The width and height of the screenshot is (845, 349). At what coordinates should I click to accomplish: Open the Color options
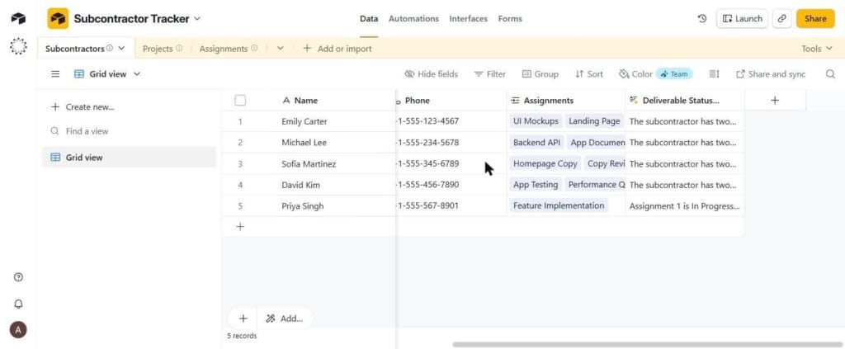pos(636,74)
